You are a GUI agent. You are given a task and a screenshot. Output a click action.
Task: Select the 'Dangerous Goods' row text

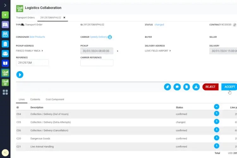coord(40,138)
